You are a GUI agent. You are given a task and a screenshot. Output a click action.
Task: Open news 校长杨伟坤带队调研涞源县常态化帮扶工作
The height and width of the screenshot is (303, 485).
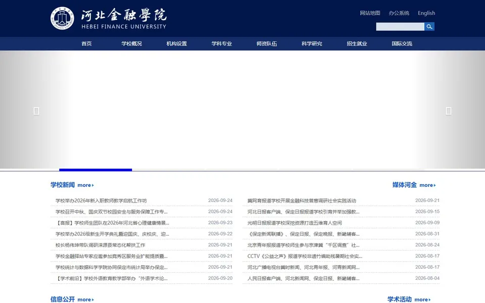click(x=100, y=245)
